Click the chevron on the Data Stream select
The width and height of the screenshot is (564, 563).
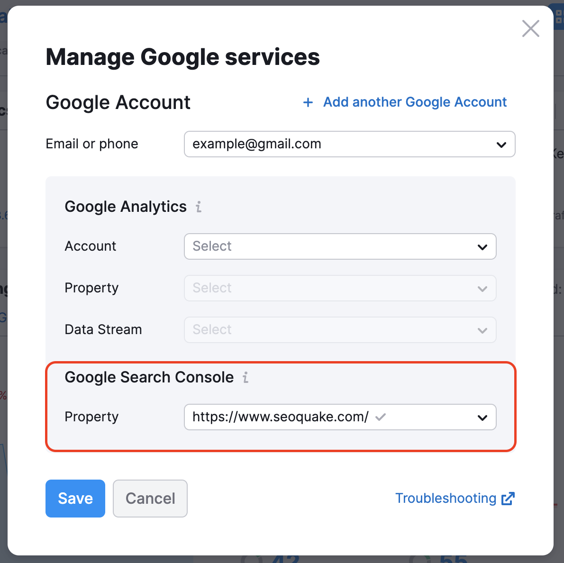click(482, 330)
